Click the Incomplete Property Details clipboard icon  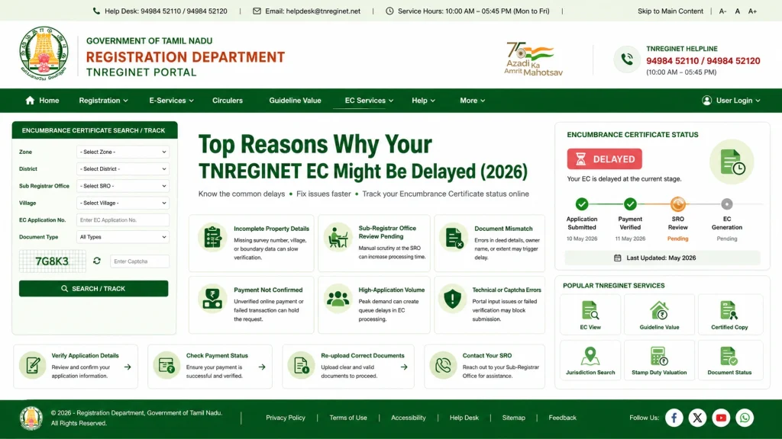212,238
